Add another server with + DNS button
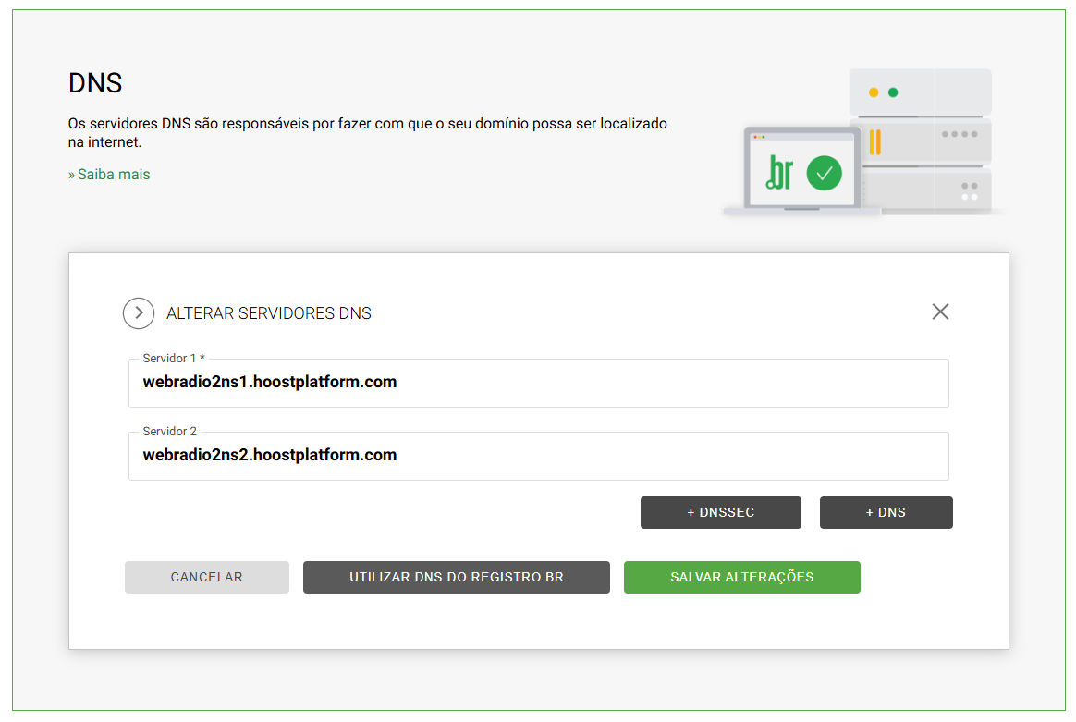1076x722 pixels. coord(886,512)
